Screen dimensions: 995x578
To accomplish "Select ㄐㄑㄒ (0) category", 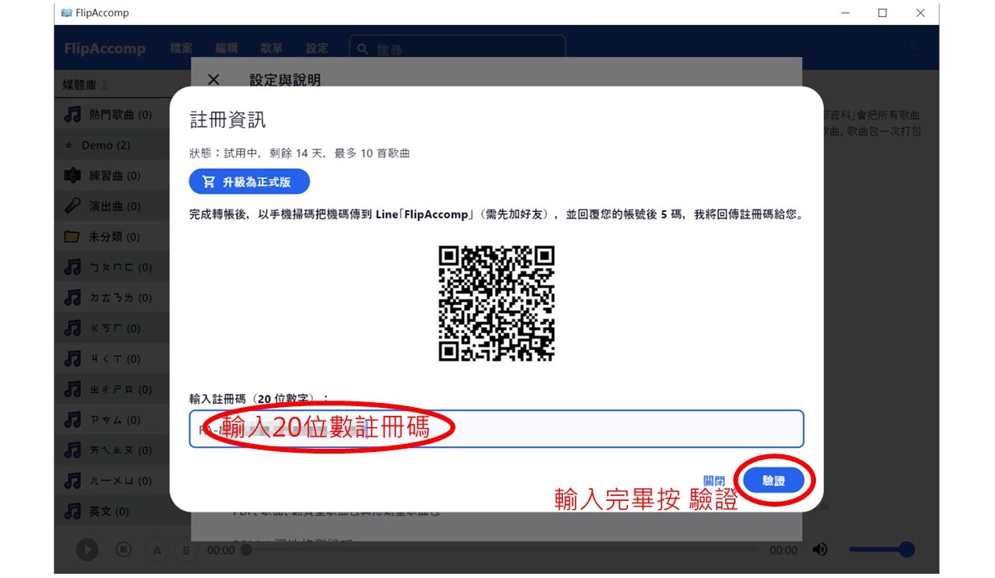I will click(x=112, y=359).
